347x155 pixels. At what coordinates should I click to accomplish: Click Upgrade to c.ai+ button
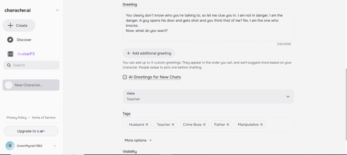click(x=31, y=131)
